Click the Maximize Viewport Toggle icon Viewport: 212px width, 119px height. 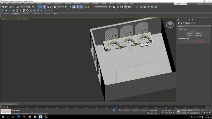tap(210, 113)
